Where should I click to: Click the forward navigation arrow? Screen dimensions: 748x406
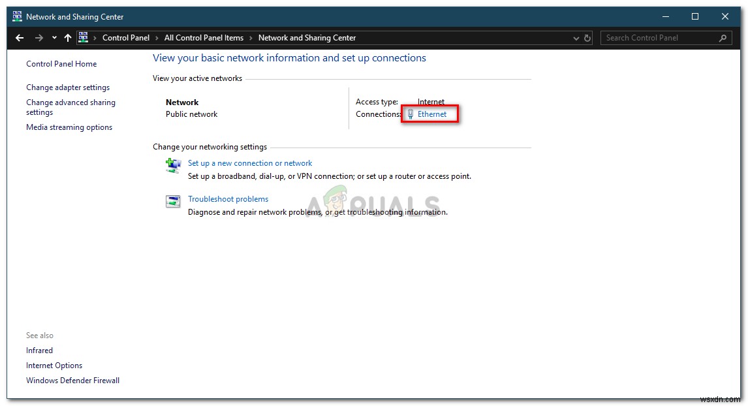[39, 37]
